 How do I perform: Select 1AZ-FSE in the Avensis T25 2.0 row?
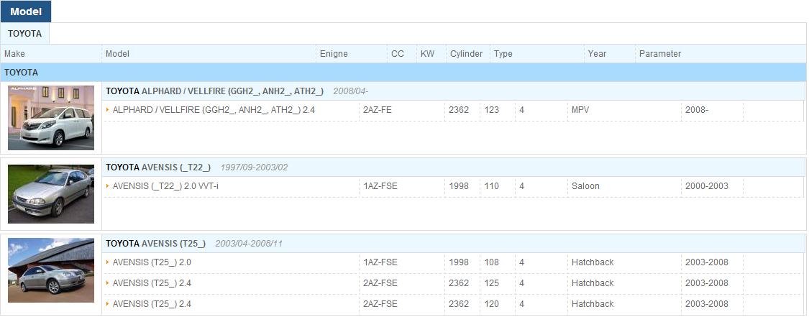(380, 262)
